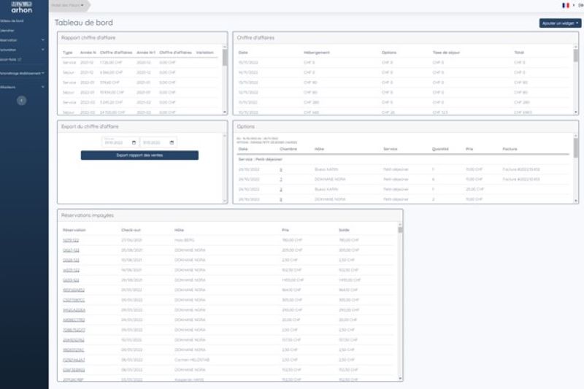Open Tableau de bord in the sidebar
584x389 pixels.
(x=12, y=21)
